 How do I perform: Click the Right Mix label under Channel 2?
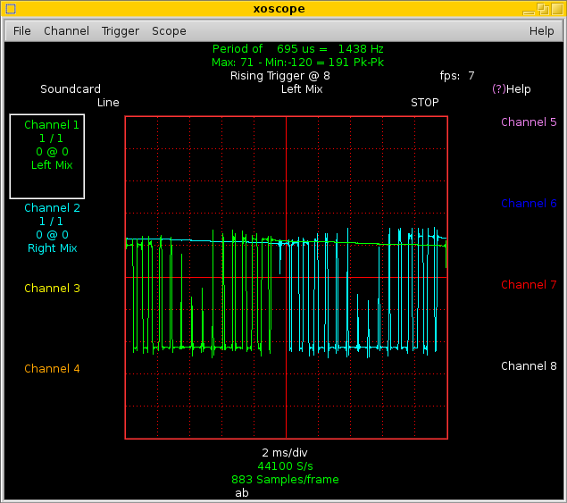click(53, 248)
